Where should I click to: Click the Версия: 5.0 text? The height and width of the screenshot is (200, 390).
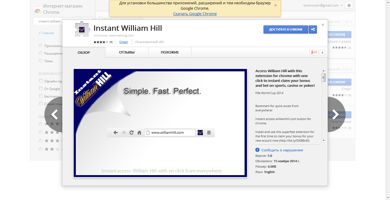pyautogui.click(x=264, y=156)
